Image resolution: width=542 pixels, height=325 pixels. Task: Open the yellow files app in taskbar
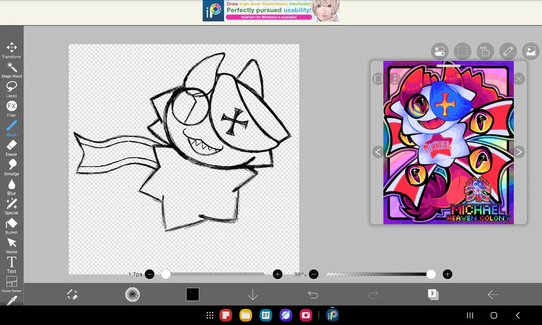tap(246, 315)
